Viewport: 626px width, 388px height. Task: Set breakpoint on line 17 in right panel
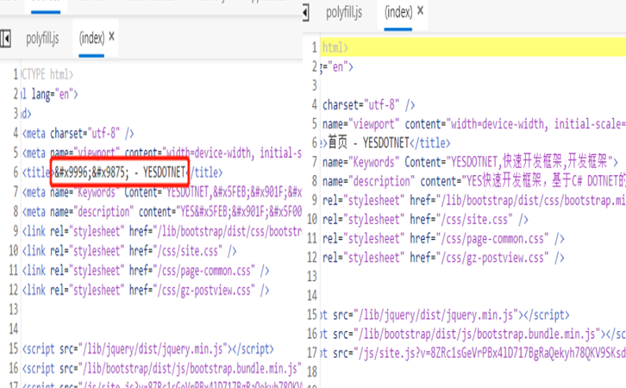tap(312, 353)
